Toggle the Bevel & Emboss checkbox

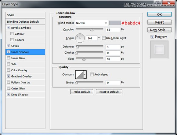8,28
